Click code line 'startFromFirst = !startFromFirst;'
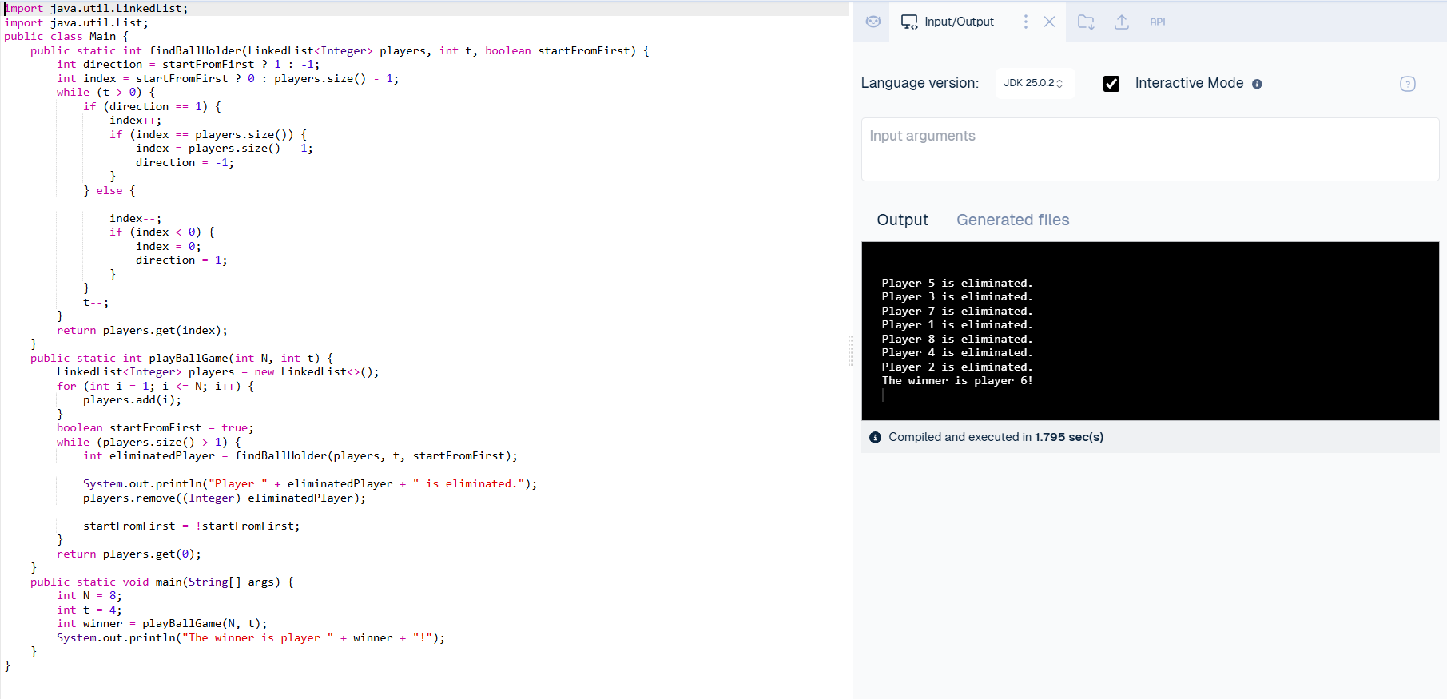The height and width of the screenshot is (699, 1447). coord(192,526)
